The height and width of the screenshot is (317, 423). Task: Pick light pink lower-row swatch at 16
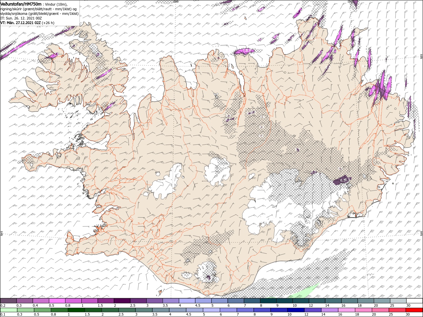tap(346, 310)
